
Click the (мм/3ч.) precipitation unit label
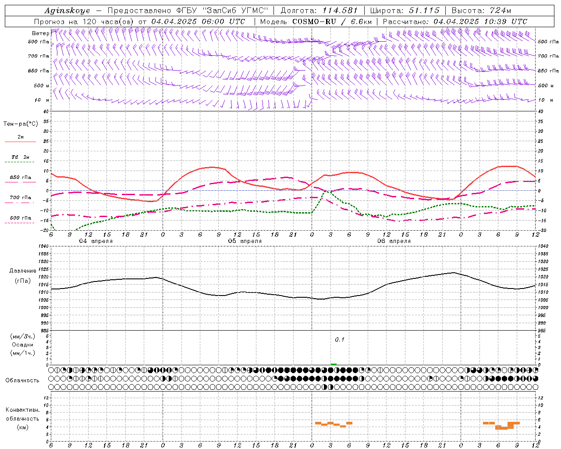tap(22, 336)
